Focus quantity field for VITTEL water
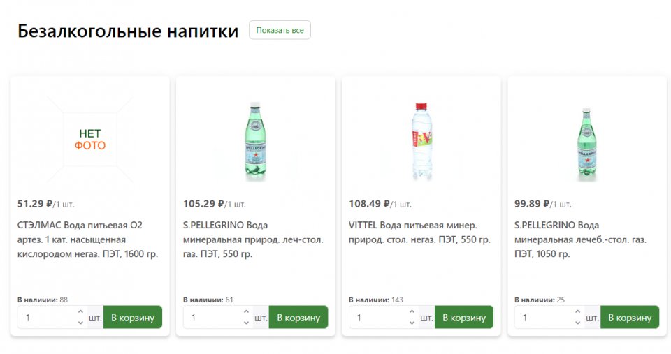Image resolution: width=671 pixels, height=354 pixels. click(x=377, y=318)
